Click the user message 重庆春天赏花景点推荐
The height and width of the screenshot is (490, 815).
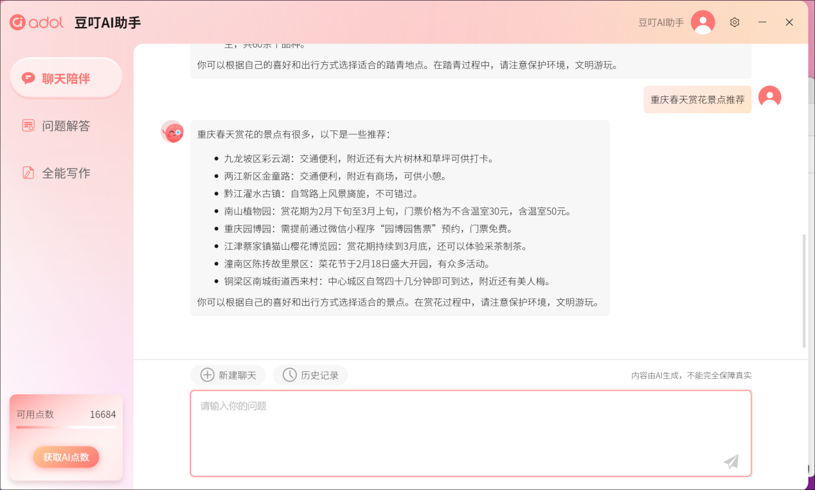[x=697, y=100]
